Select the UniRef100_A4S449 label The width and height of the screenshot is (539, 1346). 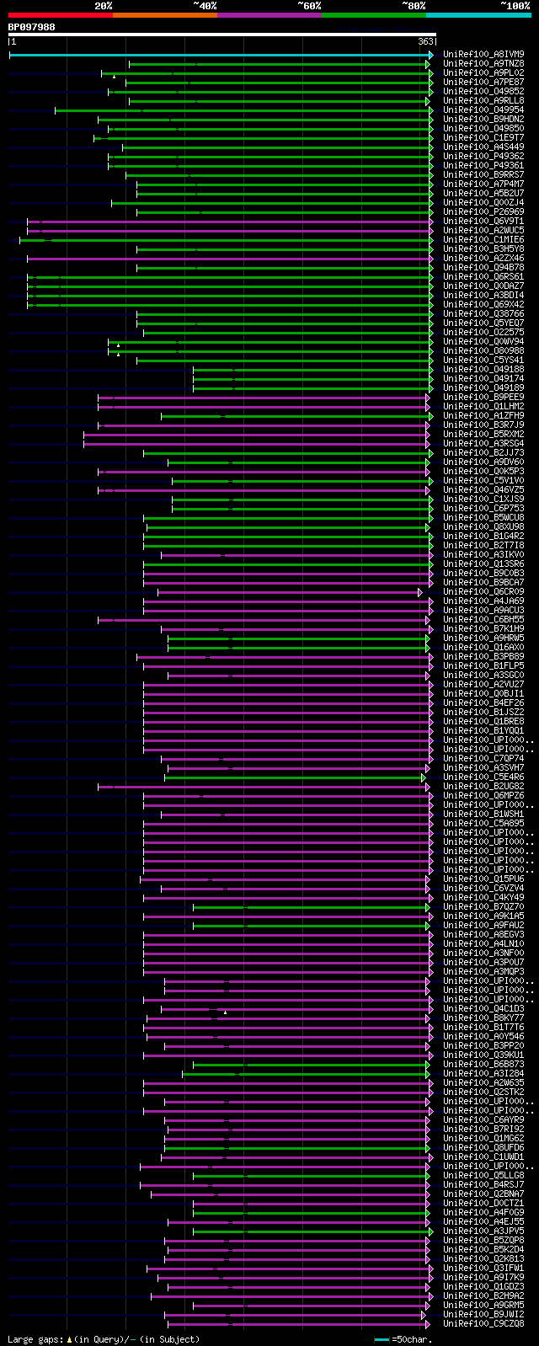(483, 147)
